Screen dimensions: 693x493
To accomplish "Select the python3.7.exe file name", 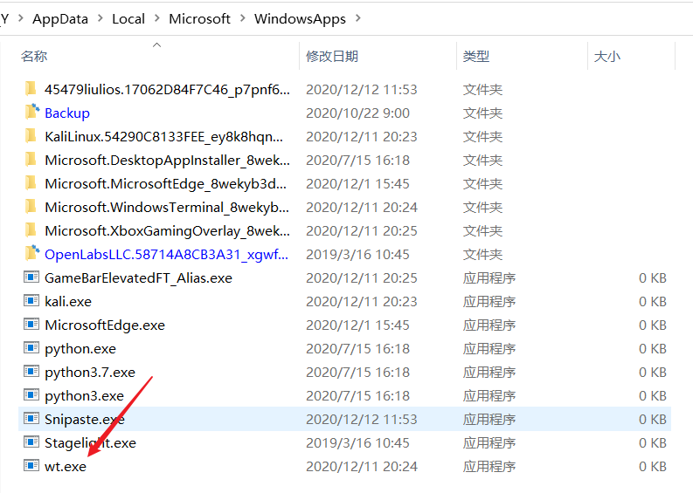I will [x=90, y=373].
